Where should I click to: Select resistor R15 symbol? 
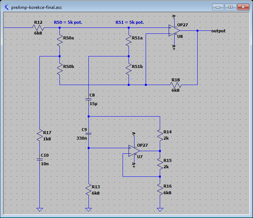(160, 164)
